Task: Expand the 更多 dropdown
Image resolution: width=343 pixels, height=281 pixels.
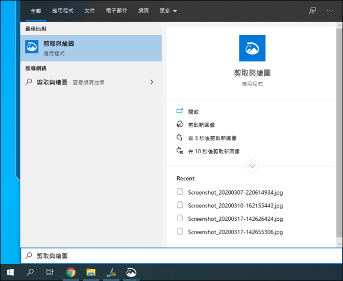Action: click(168, 11)
